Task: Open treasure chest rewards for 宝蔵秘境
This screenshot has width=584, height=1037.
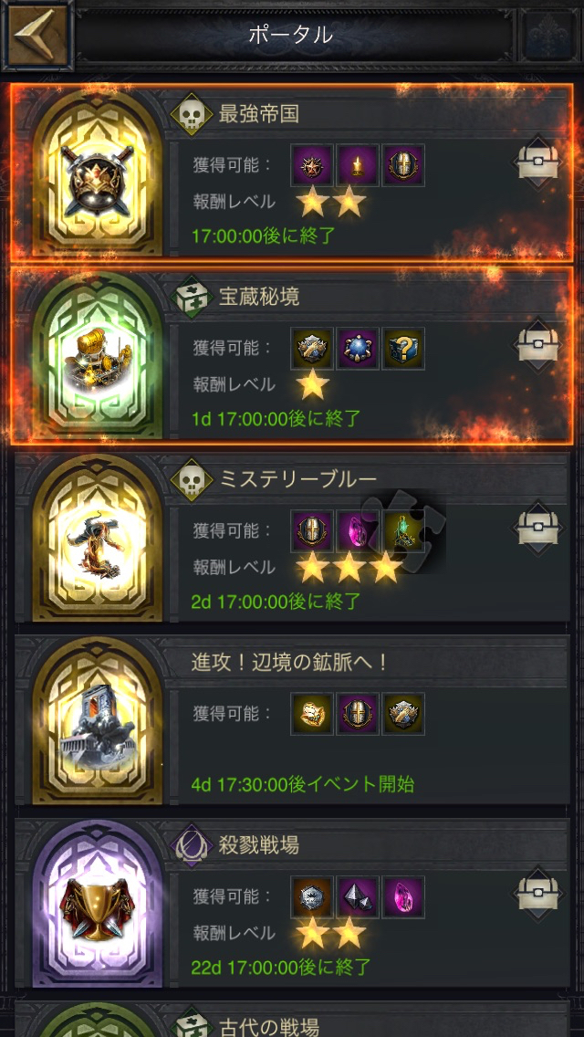Action: click(x=538, y=345)
